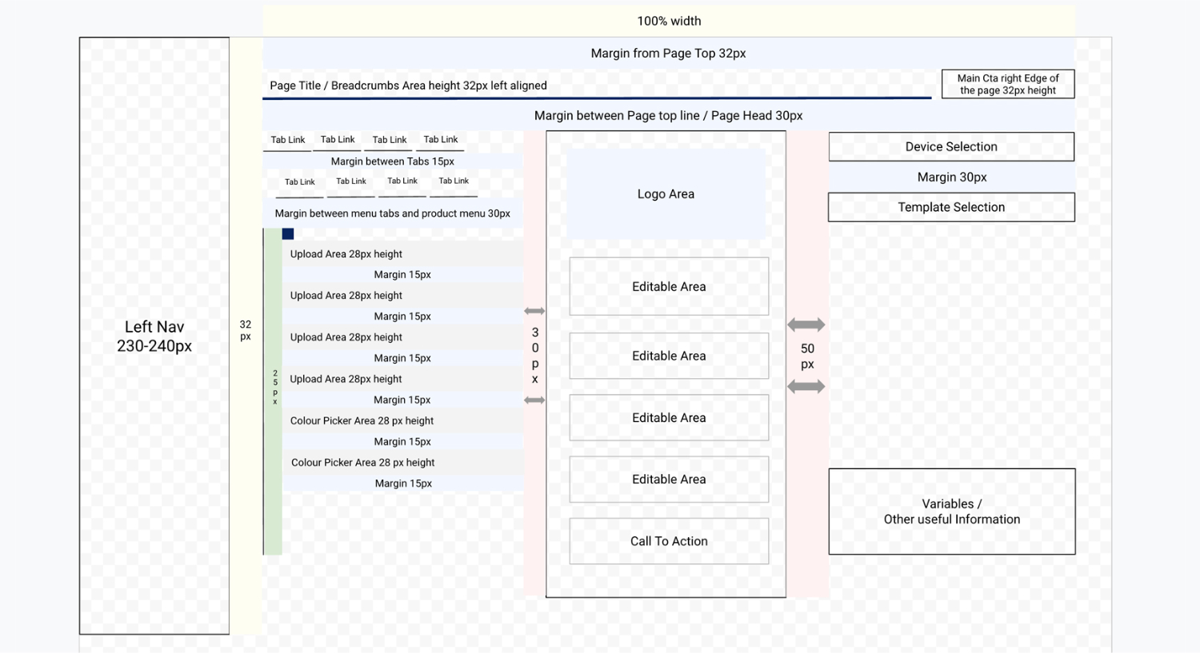The width and height of the screenshot is (1200, 653).
Task: Click the Editable Area just above Call To Action
Action: [669, 480]
